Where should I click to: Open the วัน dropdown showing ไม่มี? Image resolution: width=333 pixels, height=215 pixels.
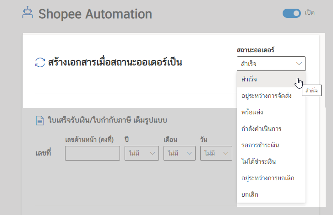point(216,153)
